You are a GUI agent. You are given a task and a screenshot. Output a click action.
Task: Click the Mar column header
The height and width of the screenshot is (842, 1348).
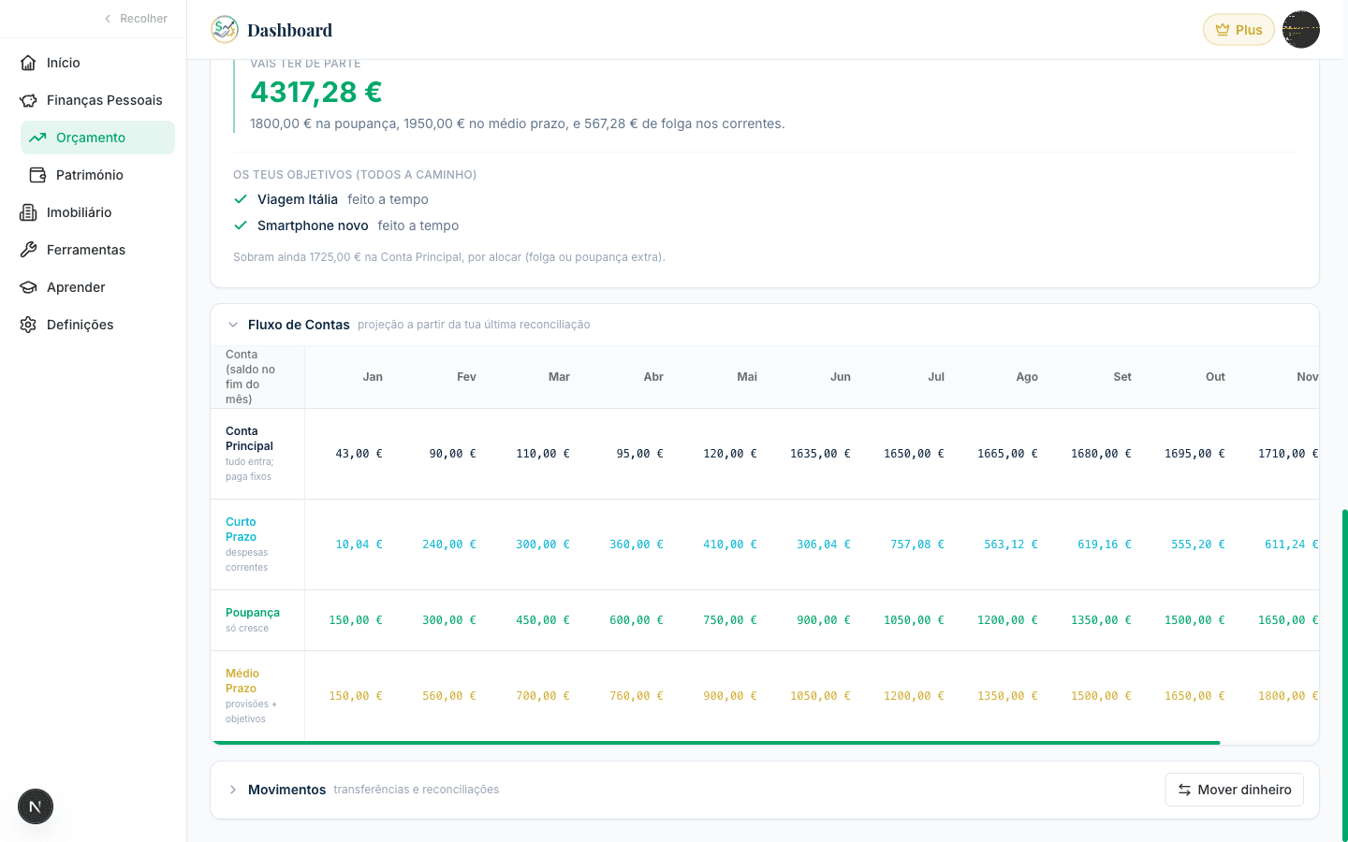[559, 377]
